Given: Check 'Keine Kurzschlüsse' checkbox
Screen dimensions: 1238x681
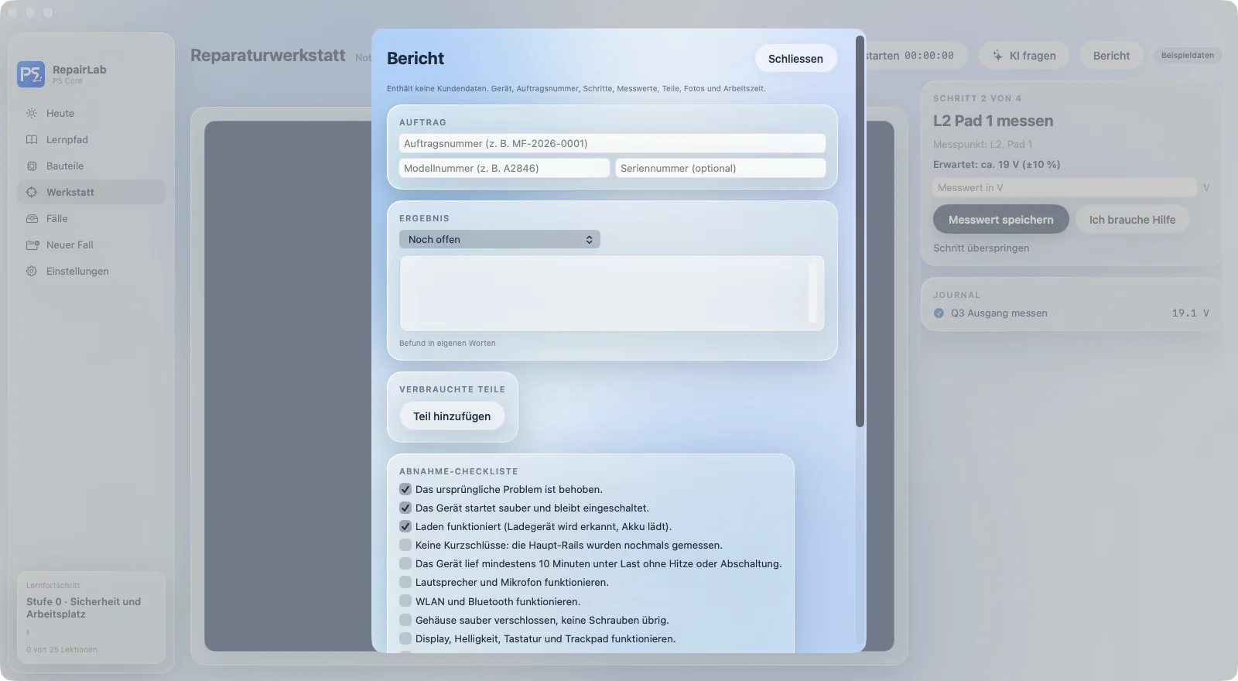Looking at the screenshot, I should tap(405, 545).
